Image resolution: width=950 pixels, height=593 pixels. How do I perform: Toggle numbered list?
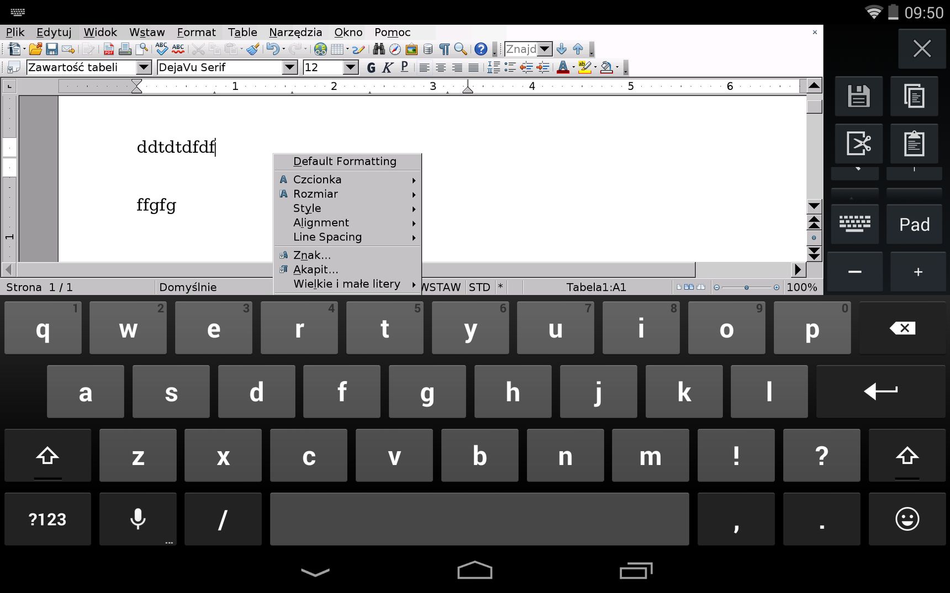pyautogui.click(x=494, y=67)
